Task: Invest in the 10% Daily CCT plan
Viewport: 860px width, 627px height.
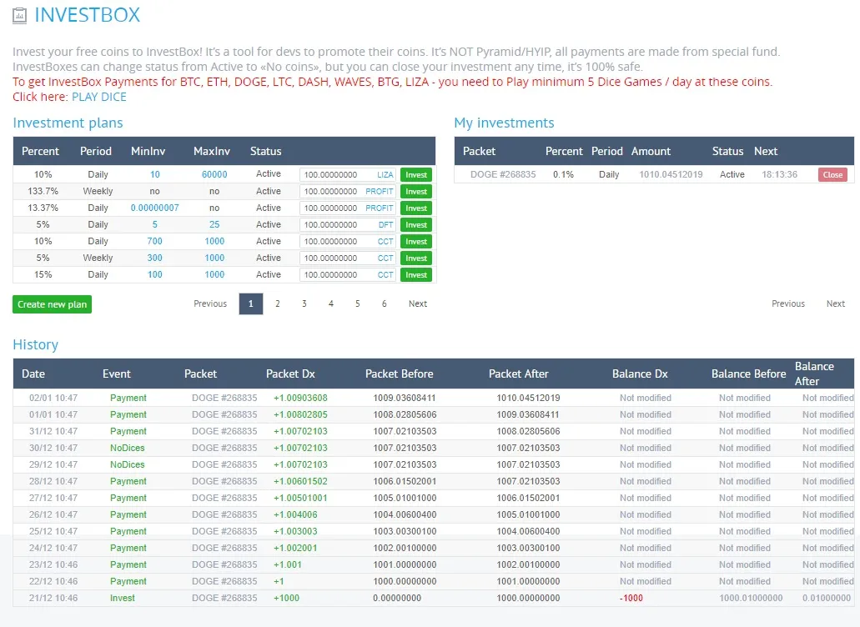Action: tap(416, 241)
